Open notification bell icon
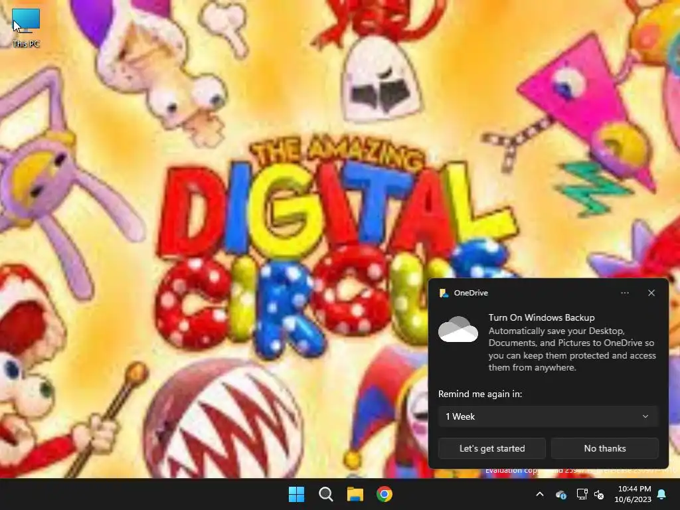680x510 pixels. [662, 494]
